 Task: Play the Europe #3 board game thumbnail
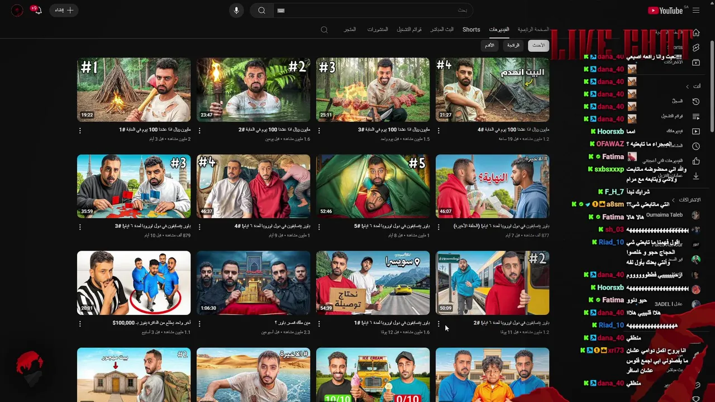coord(134,186)
